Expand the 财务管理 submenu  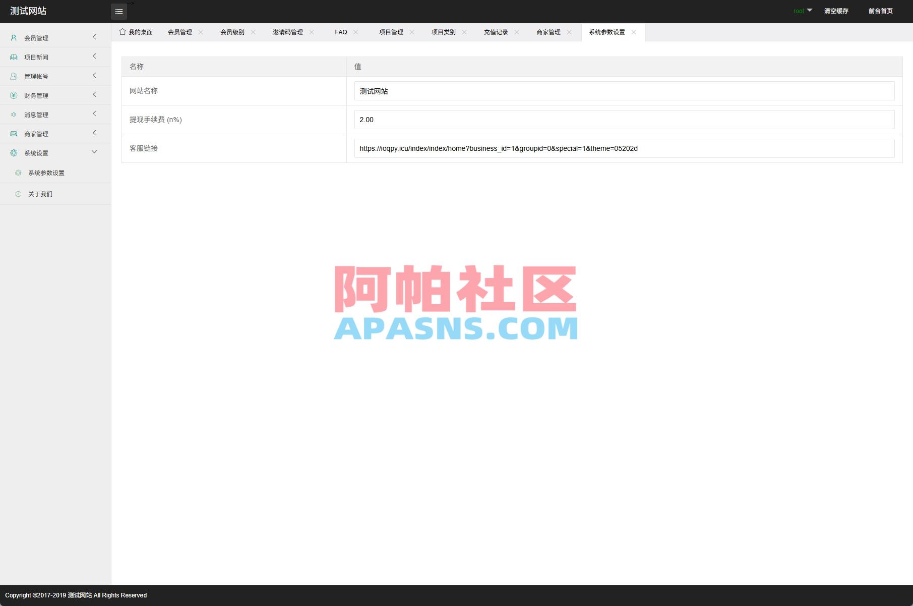[94, 94]
